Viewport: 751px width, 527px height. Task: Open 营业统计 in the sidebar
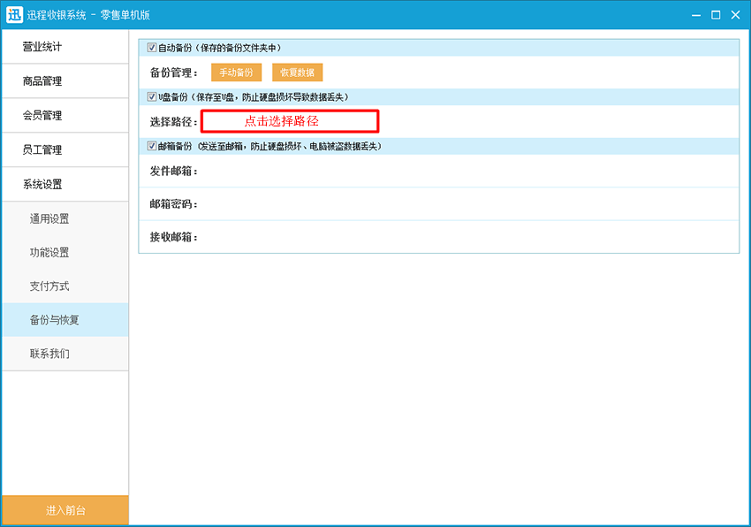64,47
